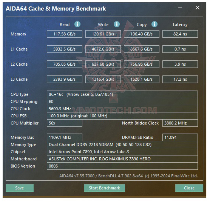The image size is (210, 203).
Task: Select Memory write value 120.61 GB/s
Action: (x=103, y=34)
